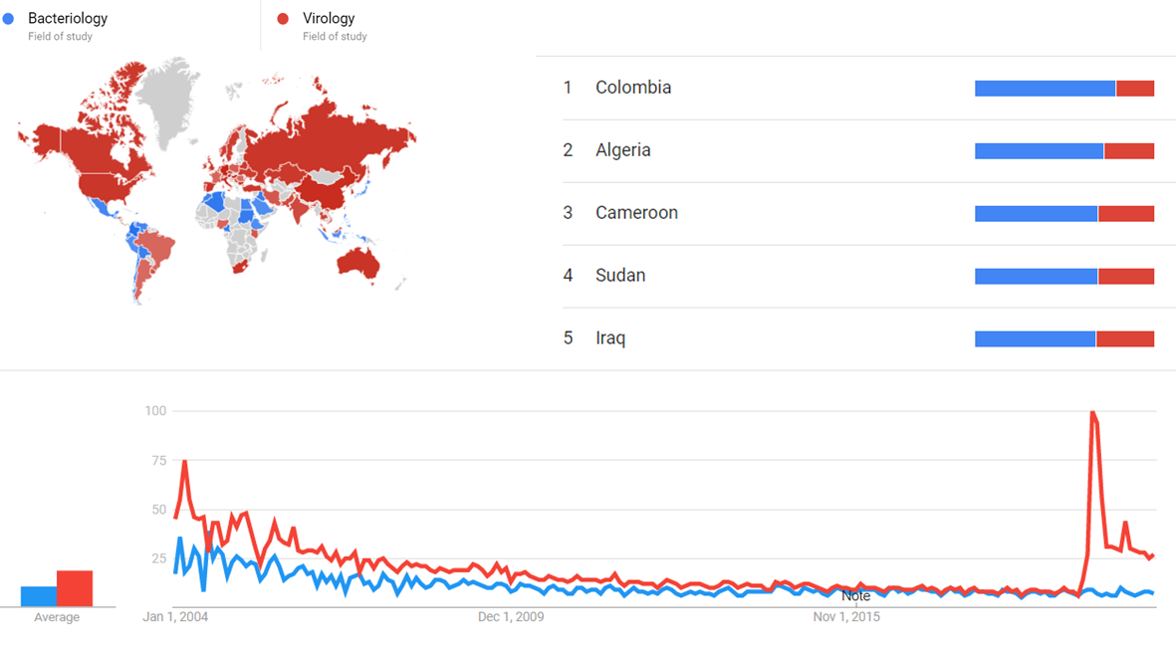The width and height of the screenshot is (1176, 651).
Task: Select Sudan from the ranked list
Action: [x=620, y=276]
